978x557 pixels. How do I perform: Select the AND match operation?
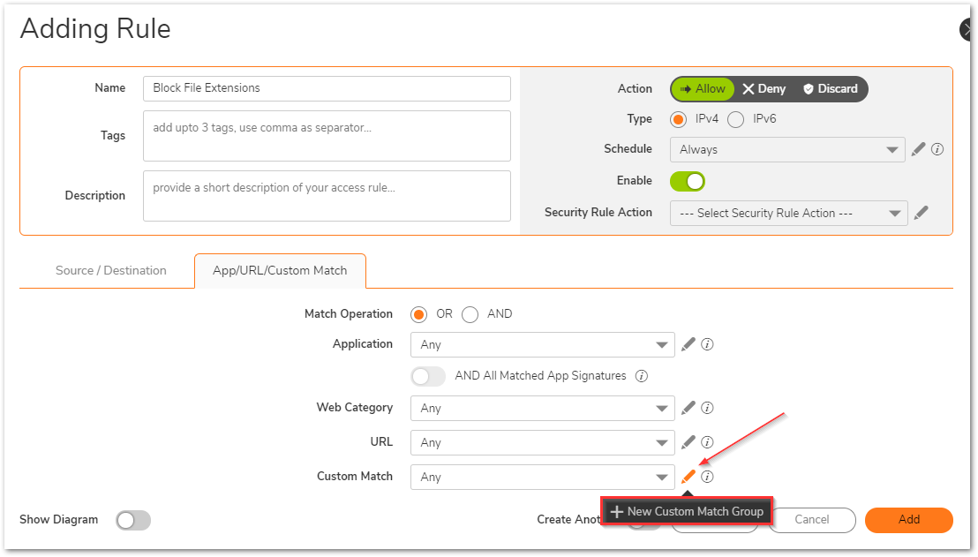(x=470, y=314)
